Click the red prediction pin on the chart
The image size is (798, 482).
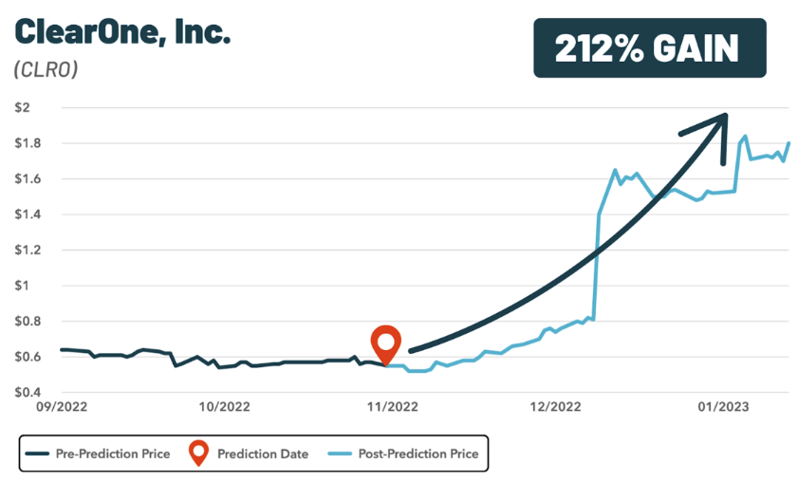(386, 343)
